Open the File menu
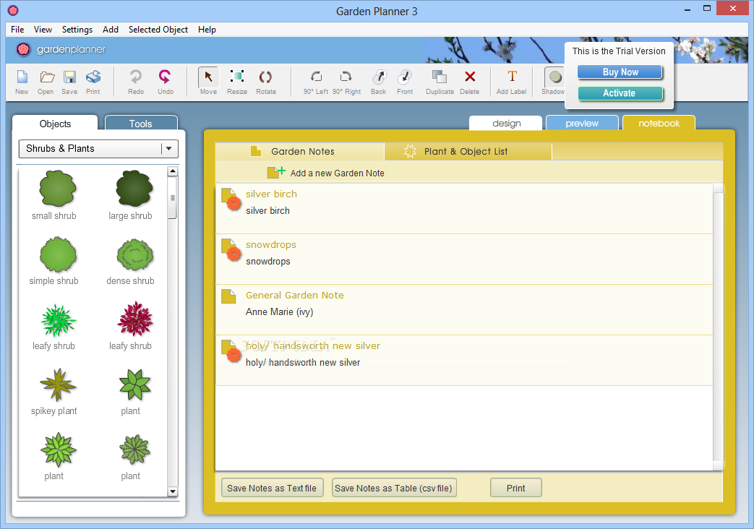 [17, 30]
